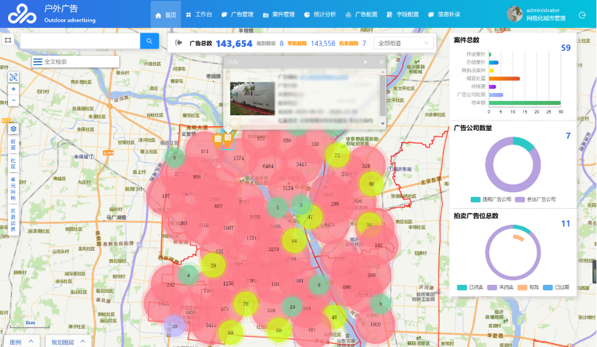Click the logout icon beside administrator
Viewport: 597px width, 347px height.
pos(582,15)
